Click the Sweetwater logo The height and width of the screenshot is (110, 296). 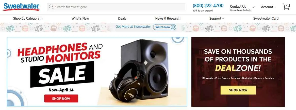pyautogui.click(x=21, y=7)
